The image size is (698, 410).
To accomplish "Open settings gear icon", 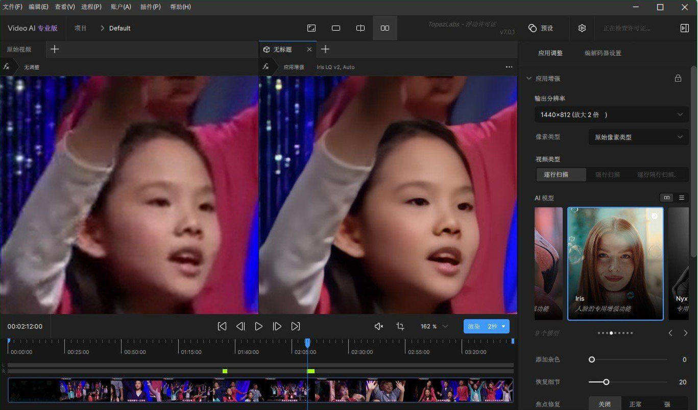I will coord(582,28).
